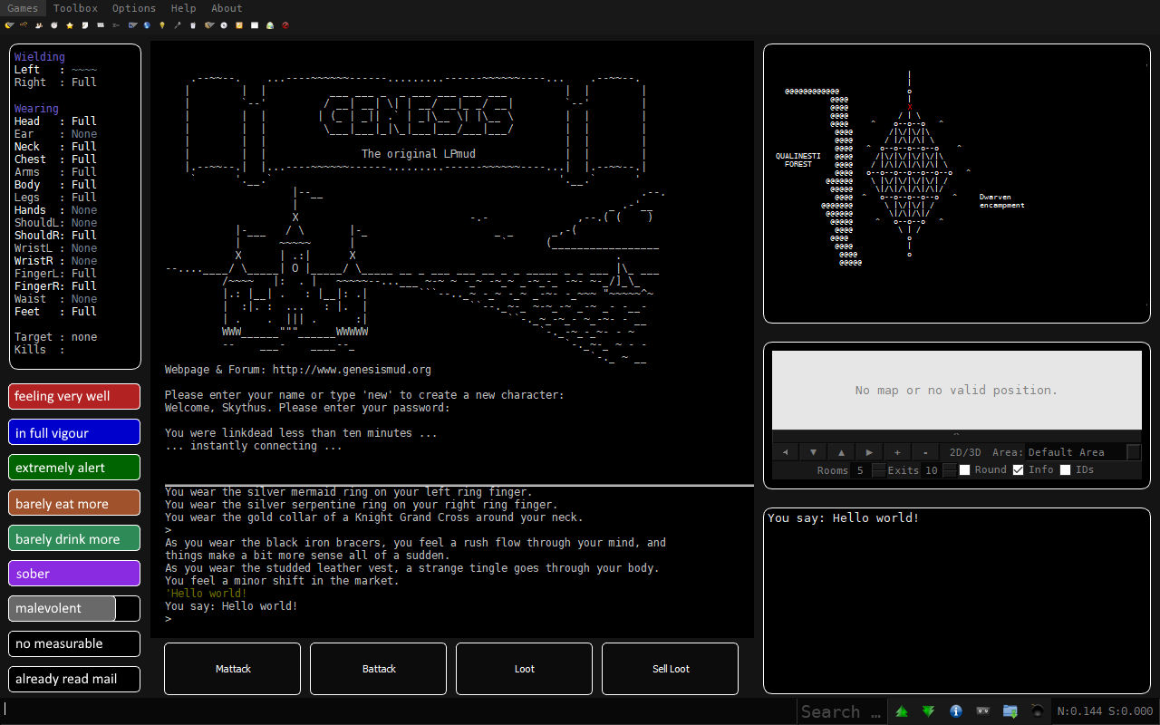
Task: Click the black ball emergency stop icon
Action: pyautogui.click(x=1038, y=711)
